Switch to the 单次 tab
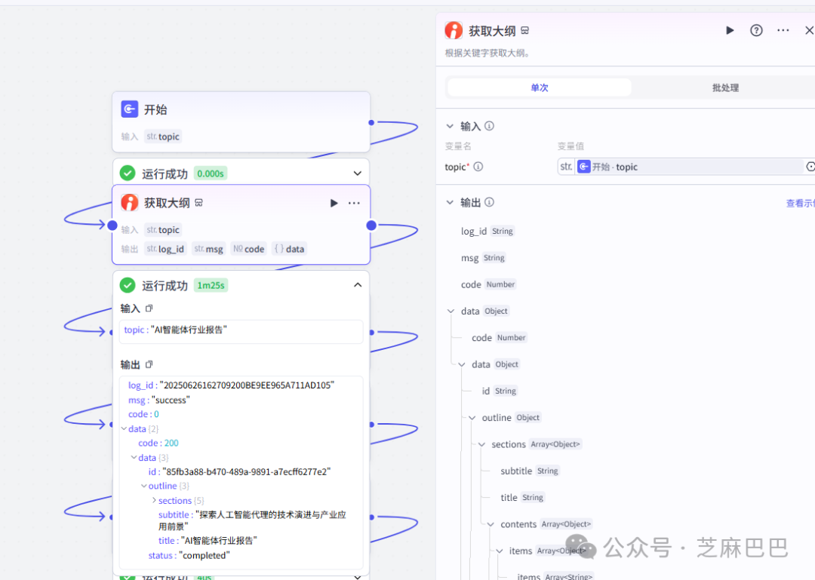The image size is (815, 580). tap(540, 87)
